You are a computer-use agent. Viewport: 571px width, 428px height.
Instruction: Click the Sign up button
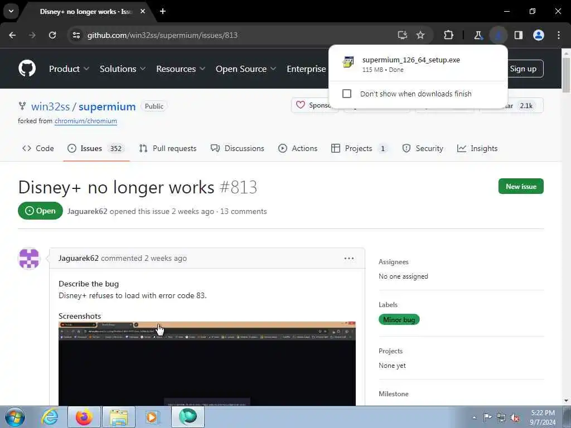(x=523, y=69)
